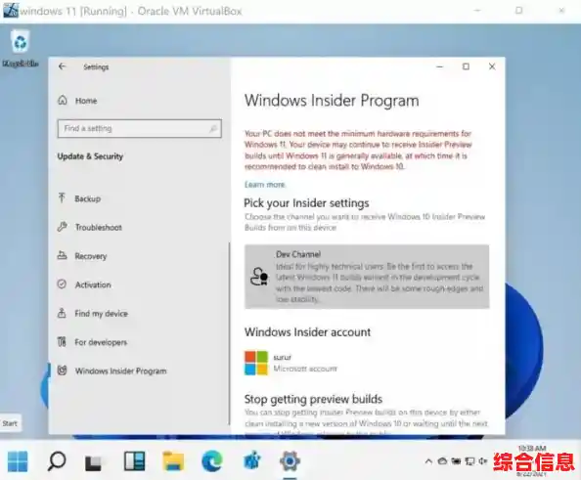Click the Find my device icon
This screenshot has width=581, height=480.
pyautogui.click(x=62, y=313)
